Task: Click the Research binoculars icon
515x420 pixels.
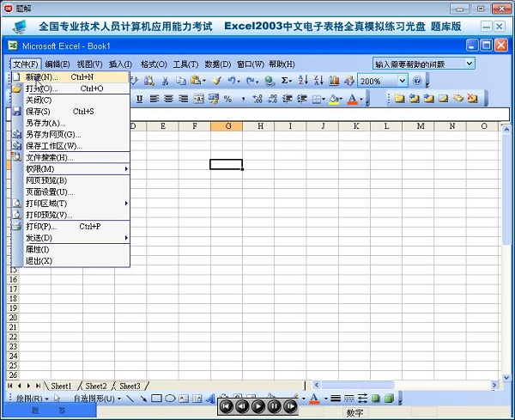Action: 149,81
